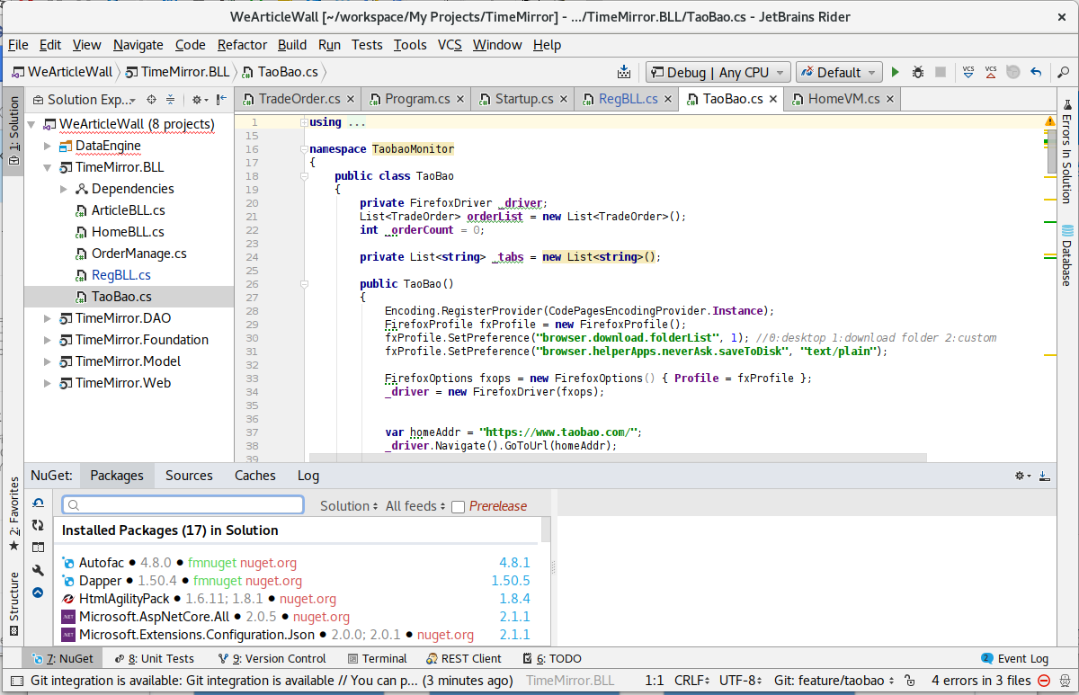
Task: Open NuGet settings wrench icon
Action: pyautogui.click(x=38, y=570)
